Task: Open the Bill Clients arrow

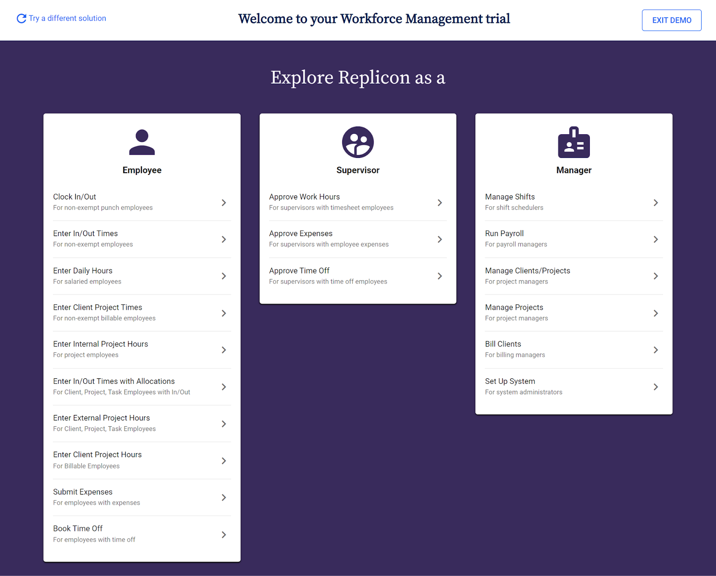Action: (656, 350)
